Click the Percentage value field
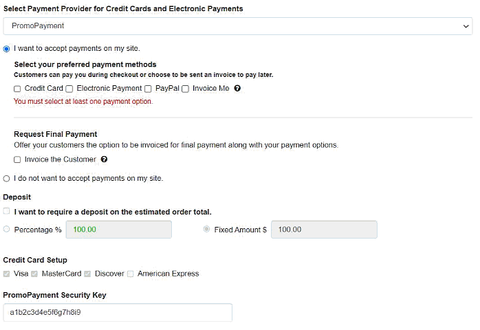This screenshot has height=330, width=480. 119,230
